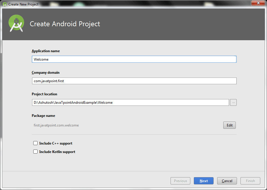This screenshot has height=190, width=267.
Task: Click the Create Android Project header title
Action: (65, 24)
